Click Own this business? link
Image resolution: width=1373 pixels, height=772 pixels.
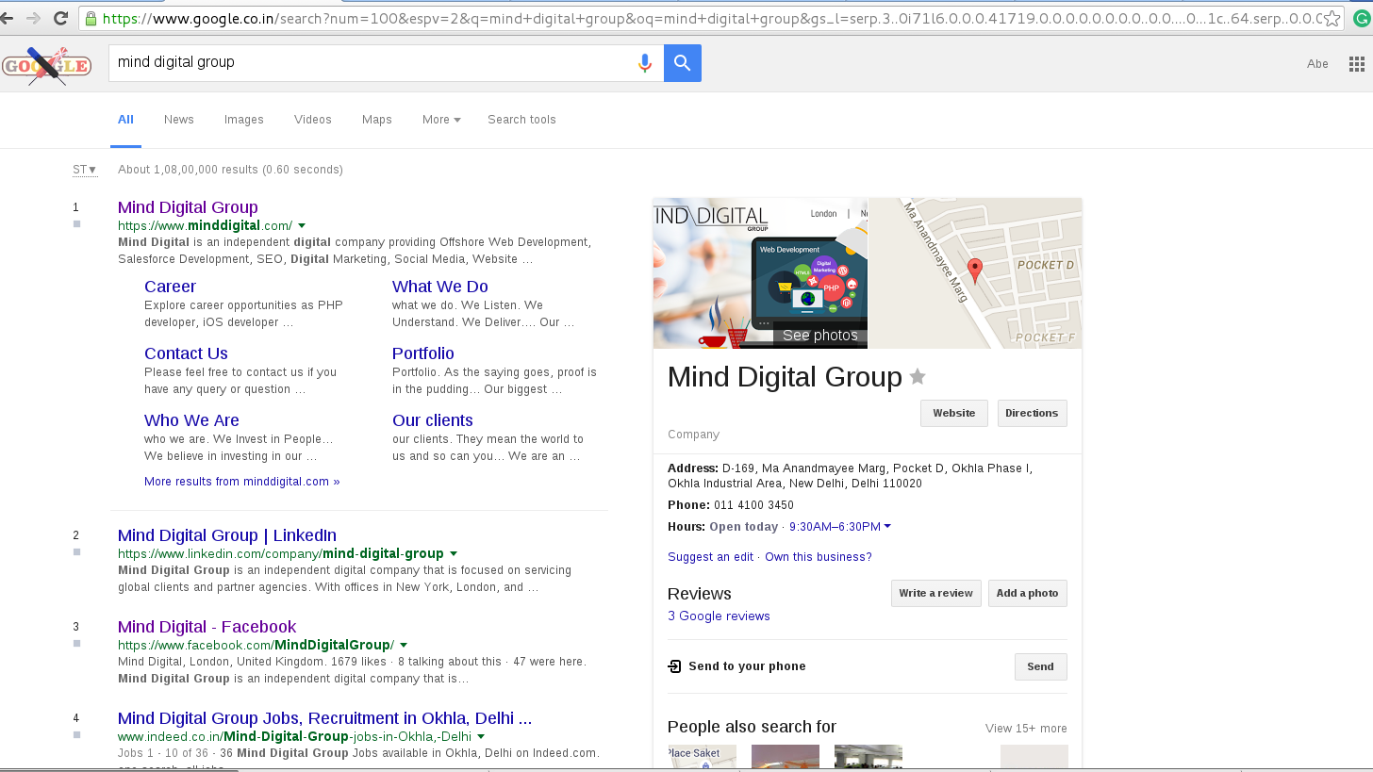coord(819,557)
